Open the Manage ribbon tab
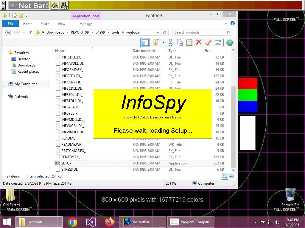This screenshot has width=305, height=228. pos(86,24)
